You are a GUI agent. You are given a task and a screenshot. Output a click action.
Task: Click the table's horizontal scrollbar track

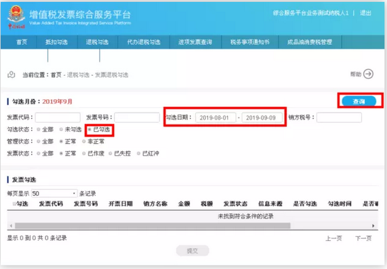click(x=187, y=226)
